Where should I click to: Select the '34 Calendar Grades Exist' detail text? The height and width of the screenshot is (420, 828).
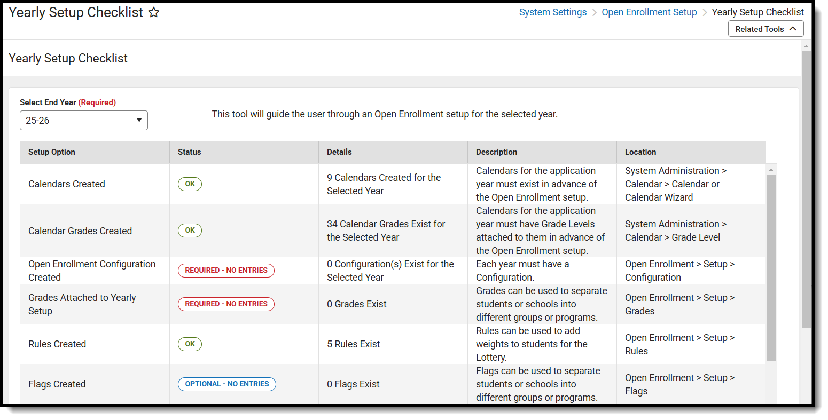pyautogui.click(x=386, y=231)
